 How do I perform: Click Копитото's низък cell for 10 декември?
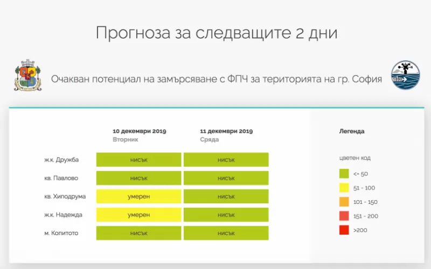(139, 233)
